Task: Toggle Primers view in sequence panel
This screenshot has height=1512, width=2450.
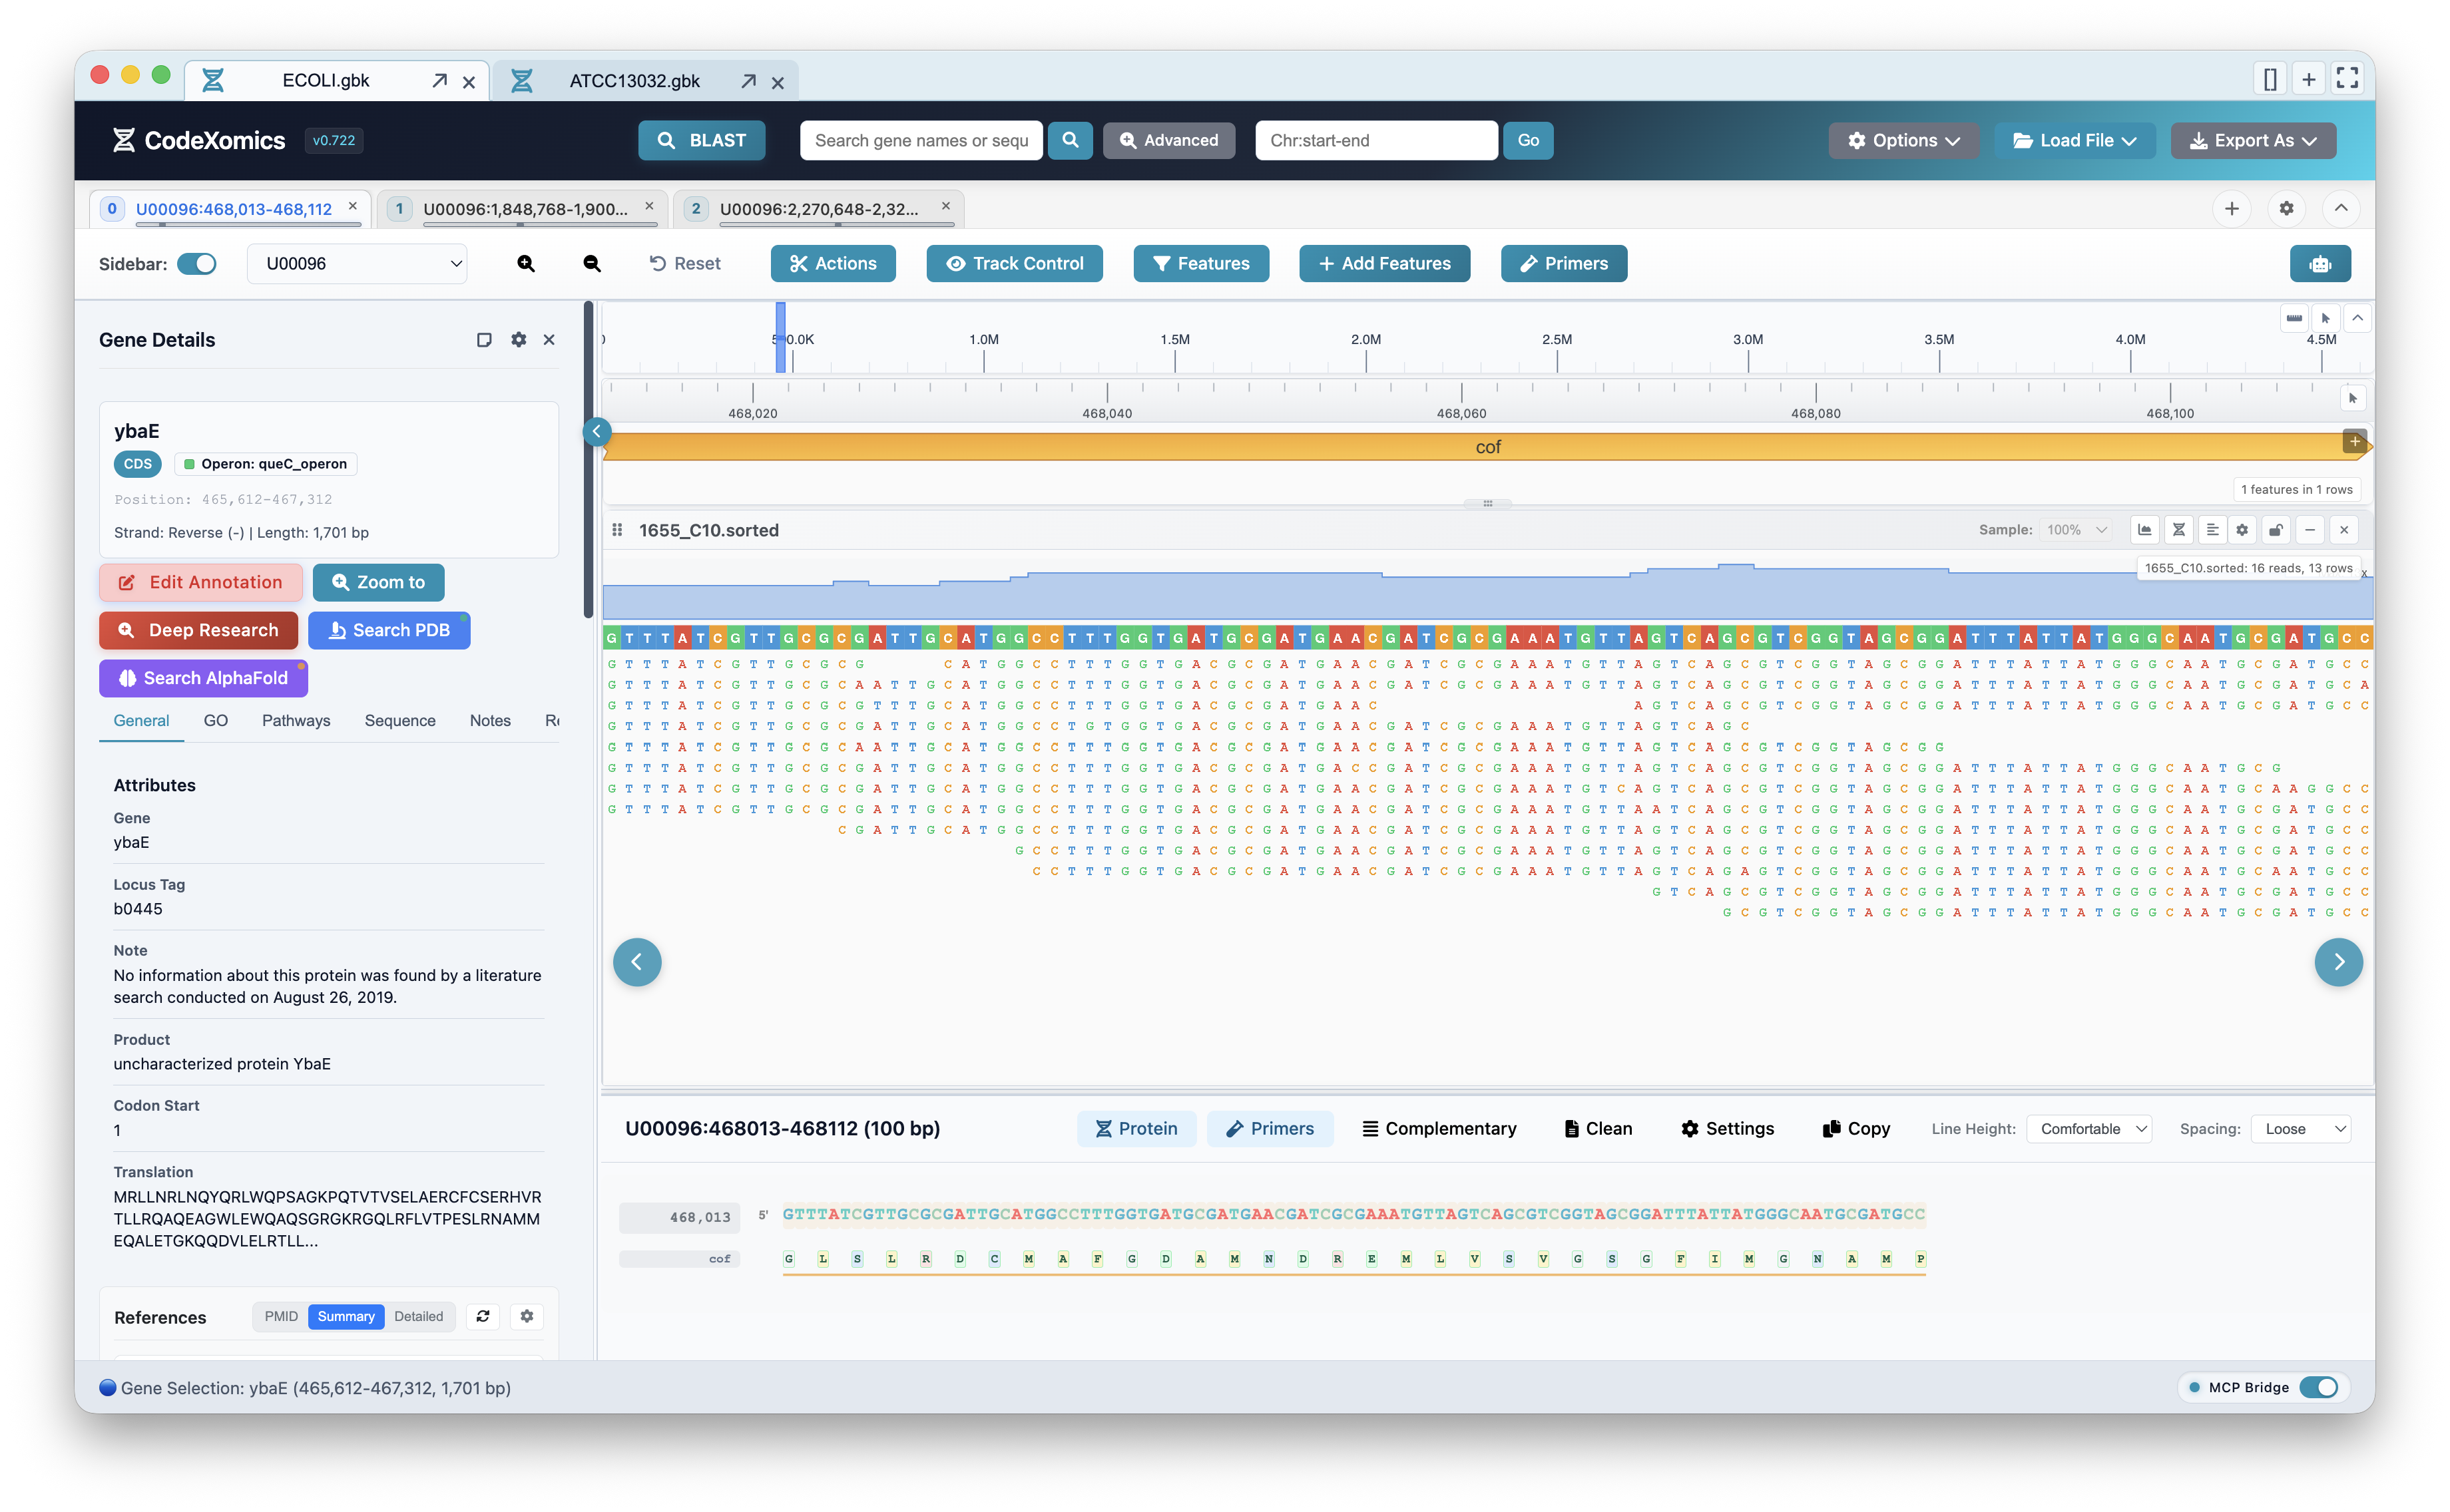Action: click(x=1270, y=1129)
